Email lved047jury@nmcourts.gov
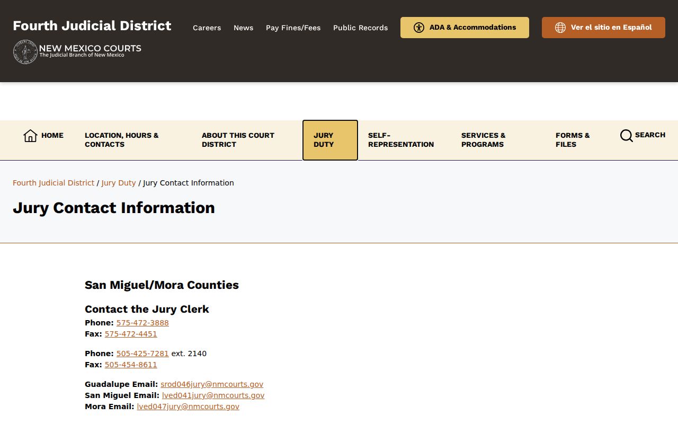This screenshot has height=424, width=678. [x=188, y=407]
